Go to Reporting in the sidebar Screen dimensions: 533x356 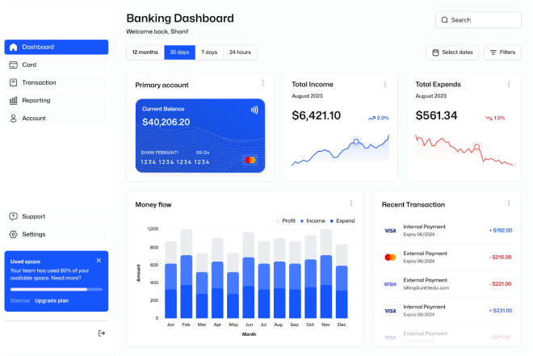[36, 100]
